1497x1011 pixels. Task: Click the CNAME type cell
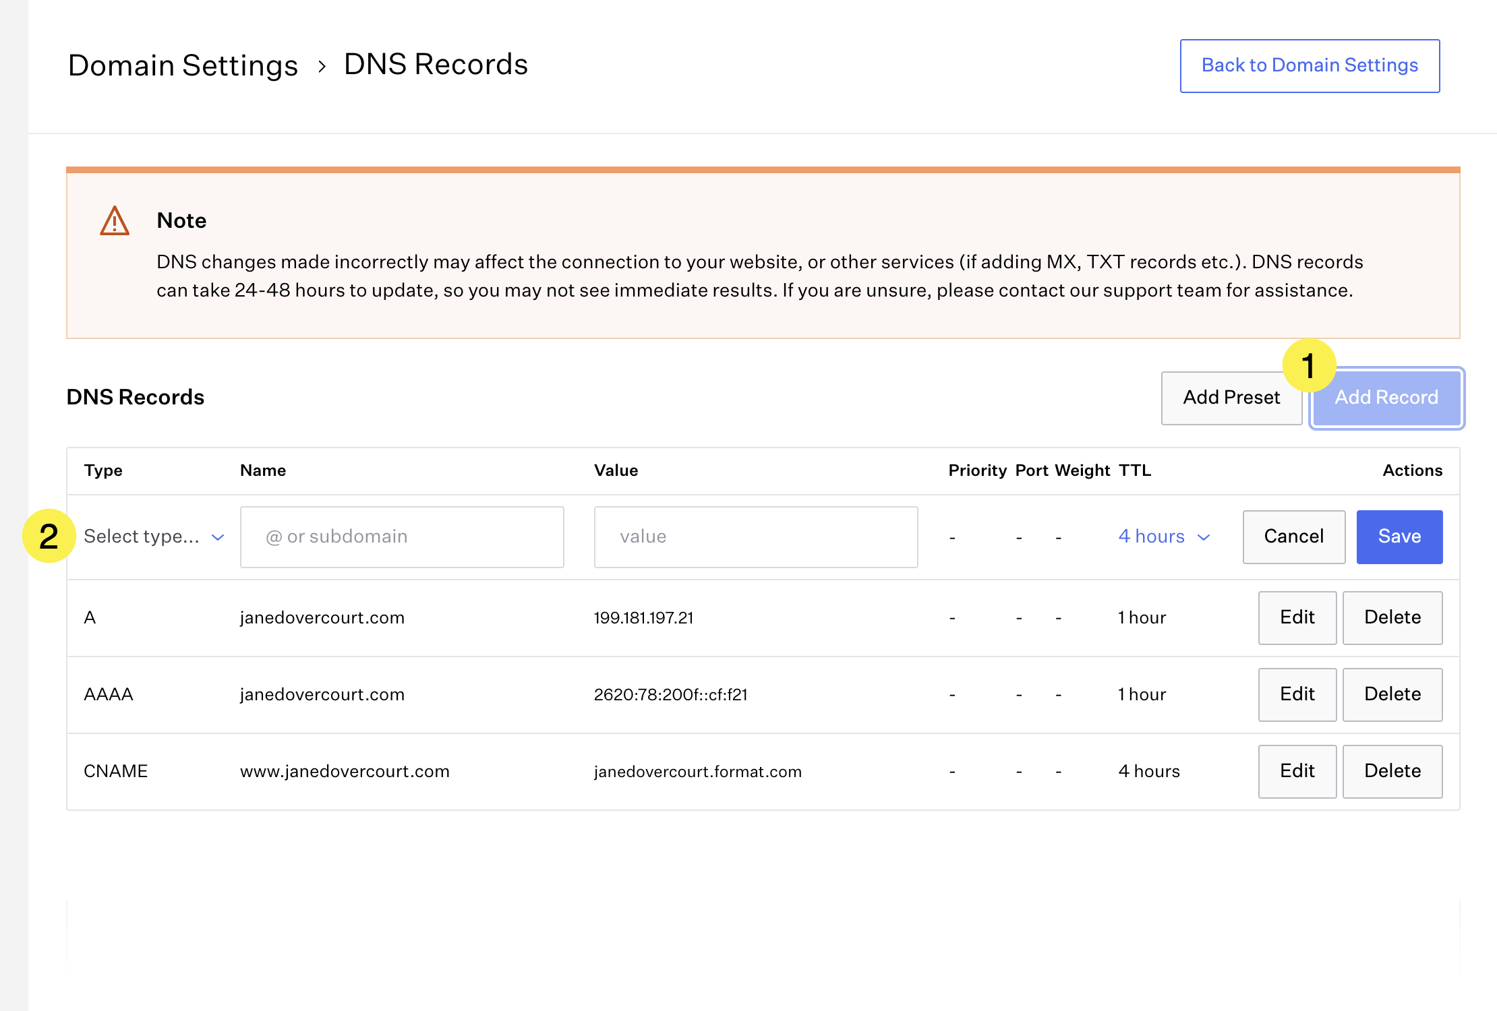point(115,771)
